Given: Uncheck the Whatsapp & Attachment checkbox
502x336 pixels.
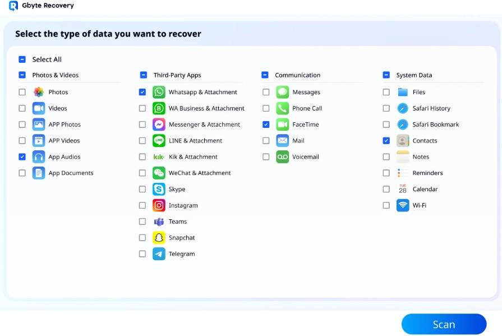Looking at the screenshot, I should click(x=142, y=92).
